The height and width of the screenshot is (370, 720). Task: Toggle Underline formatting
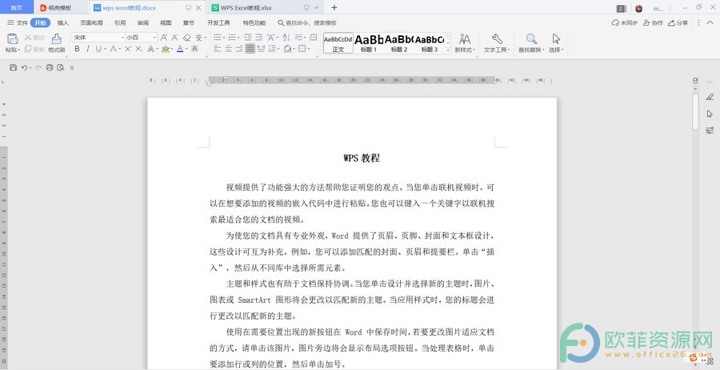(x=98, y=49)
